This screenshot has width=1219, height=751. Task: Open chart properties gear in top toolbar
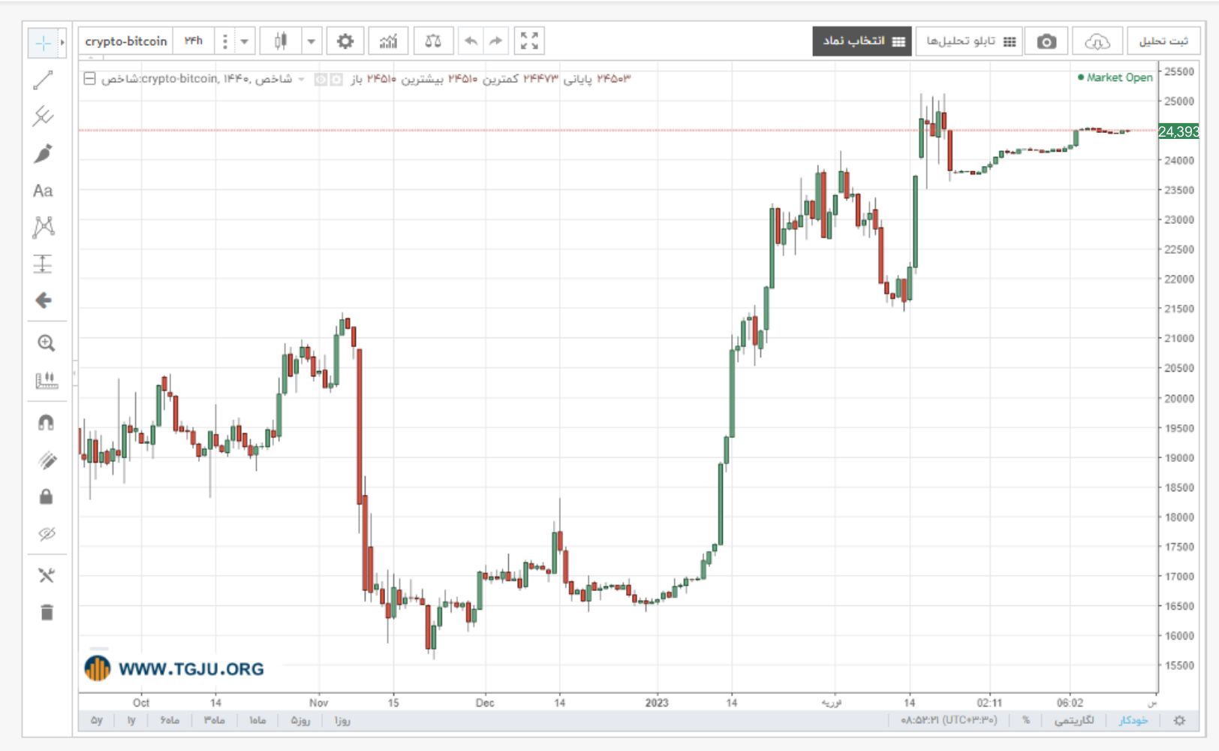[x=345, y=41]
